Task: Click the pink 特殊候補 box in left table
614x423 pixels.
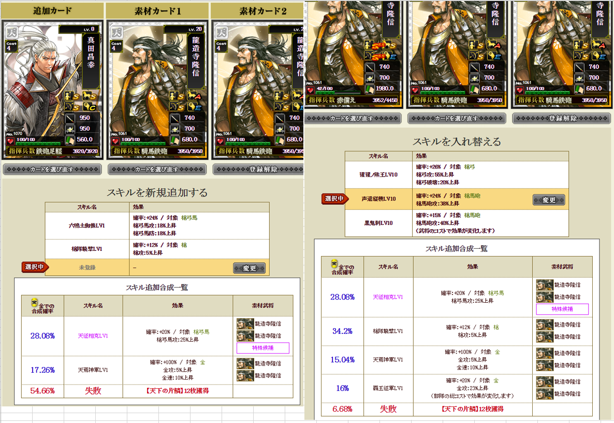Action: [263, 348]
